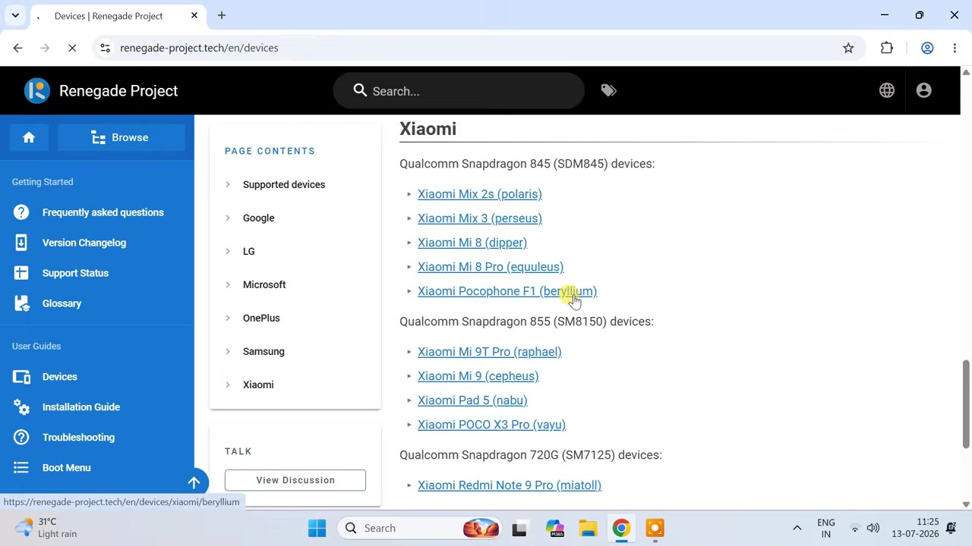
Task: Click the Devices sidebar icon
Action: tap(21, 377)
